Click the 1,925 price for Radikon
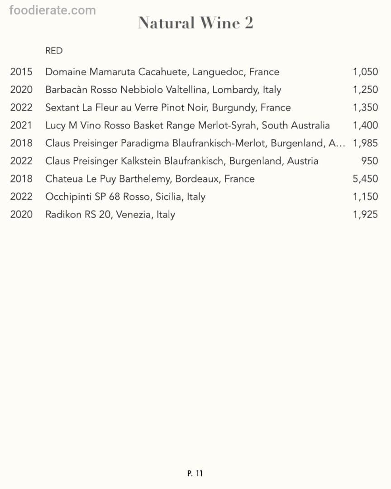Viewport: 391px width, 489px height. 365,214
